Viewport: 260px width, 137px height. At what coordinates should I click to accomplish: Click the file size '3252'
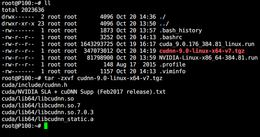click(107, 37)
